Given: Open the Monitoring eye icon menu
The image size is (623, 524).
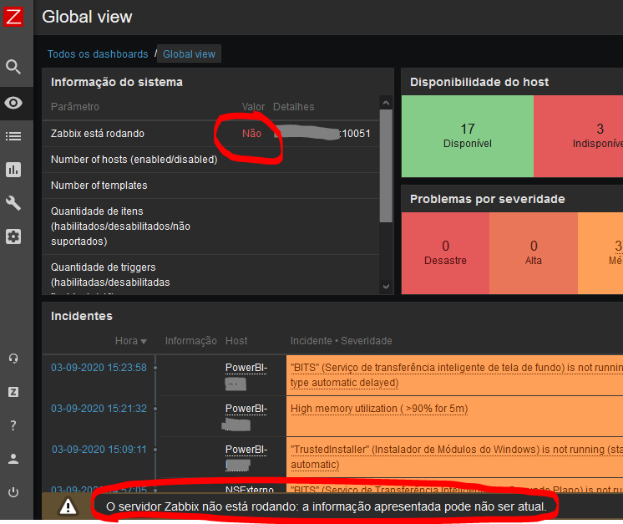Looking at the screenshot, I should 13,103.
